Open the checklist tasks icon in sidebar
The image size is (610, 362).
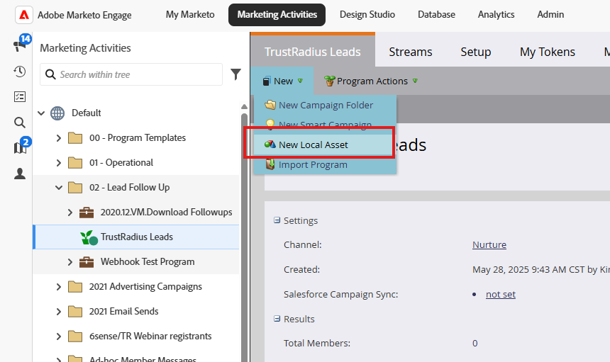tap(20, 97)
